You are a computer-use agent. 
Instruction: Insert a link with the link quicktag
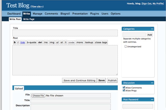pos(23,42)
